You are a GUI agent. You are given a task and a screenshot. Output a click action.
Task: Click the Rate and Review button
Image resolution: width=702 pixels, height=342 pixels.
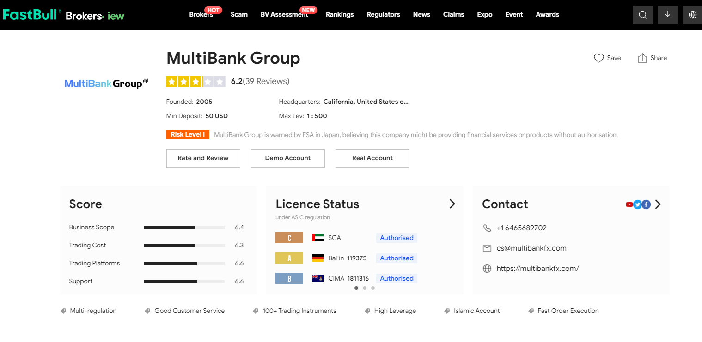[203, 158]
